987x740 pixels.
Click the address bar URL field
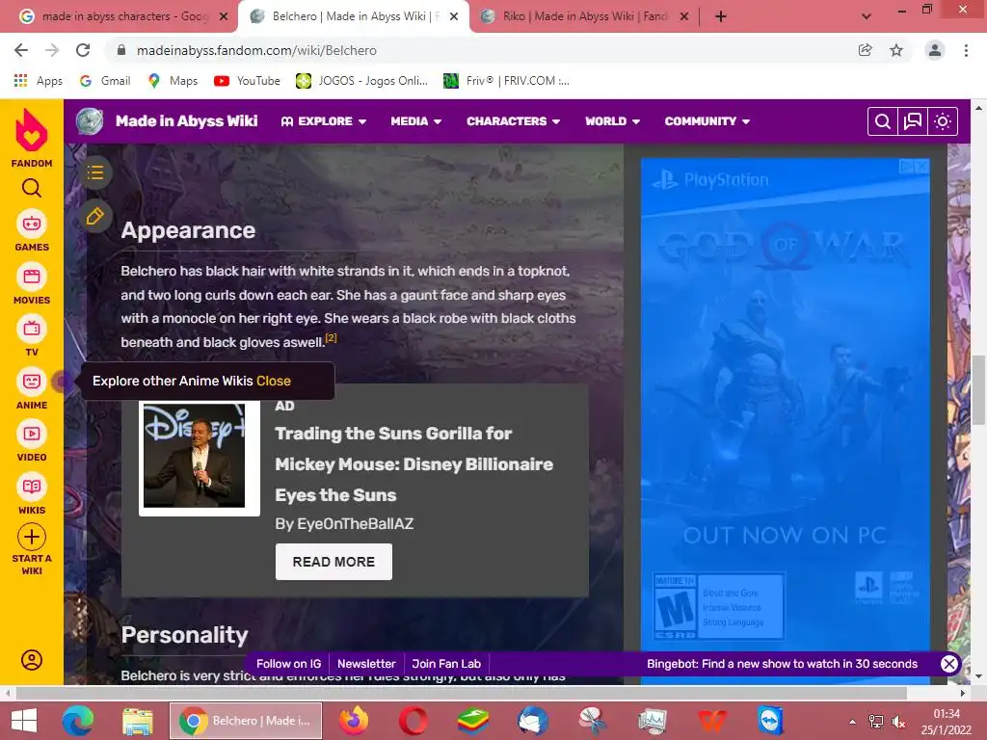click(x=256, y=50)
